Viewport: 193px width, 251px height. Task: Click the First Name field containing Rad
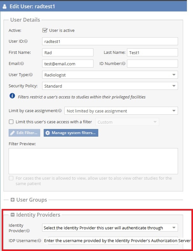tap(68, 53)
